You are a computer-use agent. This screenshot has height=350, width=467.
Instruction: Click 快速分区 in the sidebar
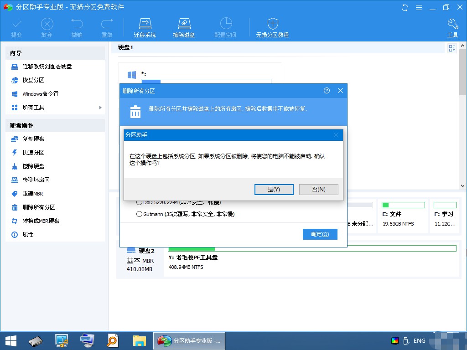33,152
